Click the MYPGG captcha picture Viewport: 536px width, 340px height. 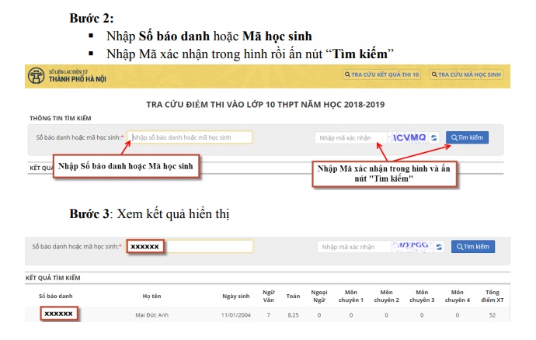(x=413, y=247)
